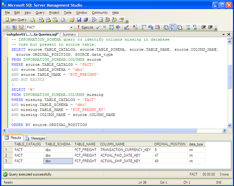Uncomment the selected lines
This screenshot has height=186, width=234.
[x=195, y=28]
